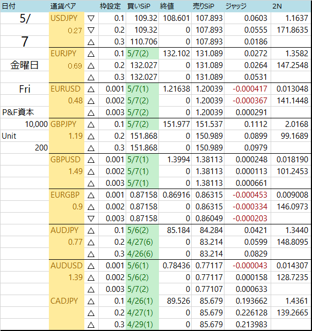
Task: Click the up triangle in USDJPY 0.3 row
Action: coord(91,42)
